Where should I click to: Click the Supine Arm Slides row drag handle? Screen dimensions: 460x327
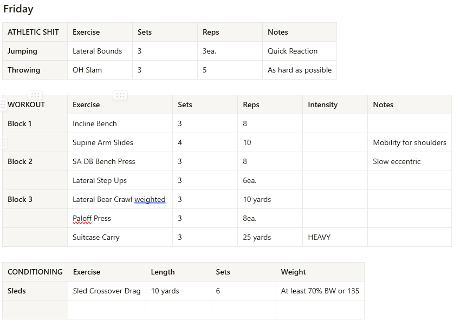pyautogui.click(x=3, y=142)
